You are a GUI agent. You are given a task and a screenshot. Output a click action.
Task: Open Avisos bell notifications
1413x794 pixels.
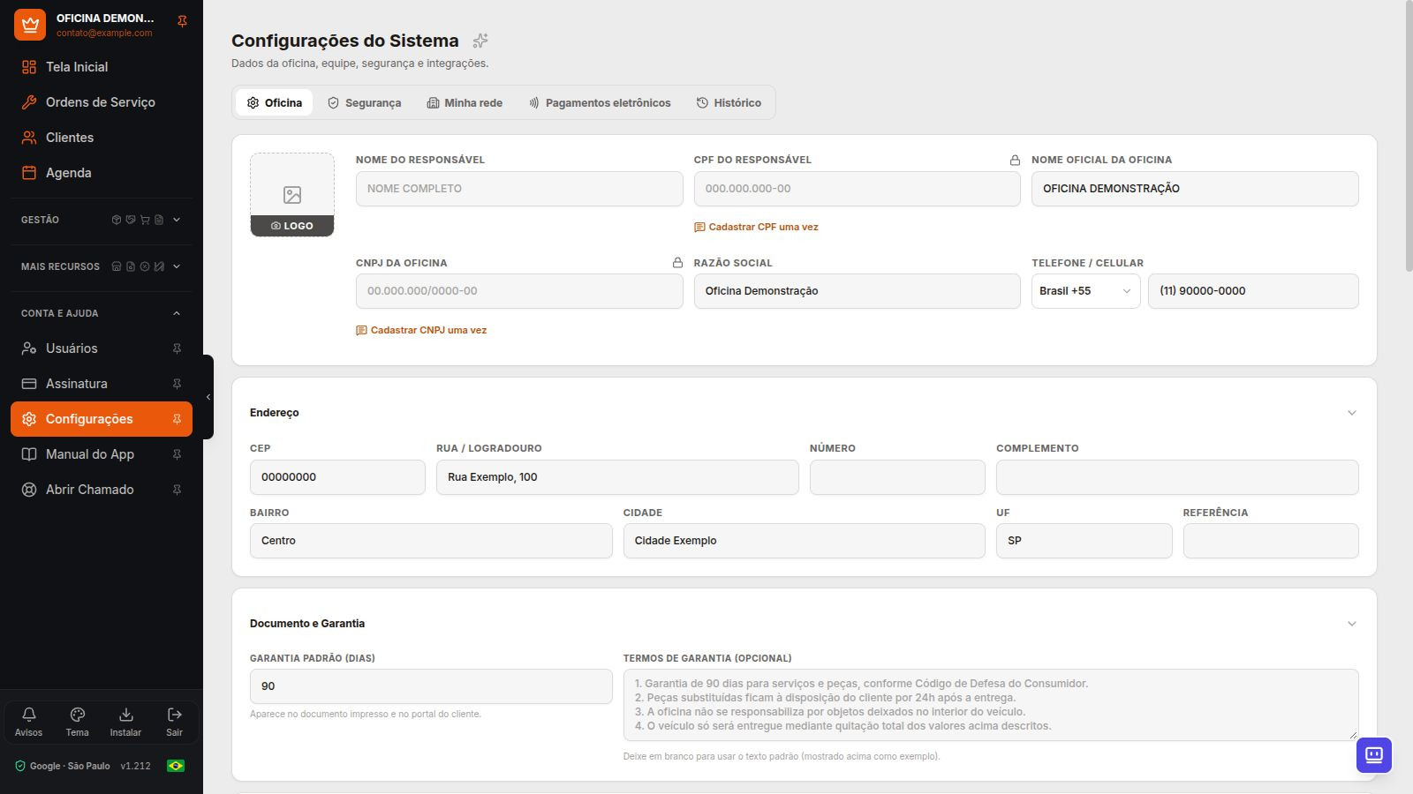click(x=28, y=722)
